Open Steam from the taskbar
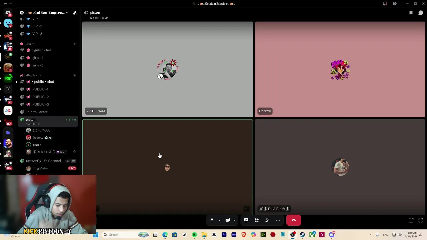The height and width of the screenshot is (240, 427). pyautogui.click(x=302, y=235)
